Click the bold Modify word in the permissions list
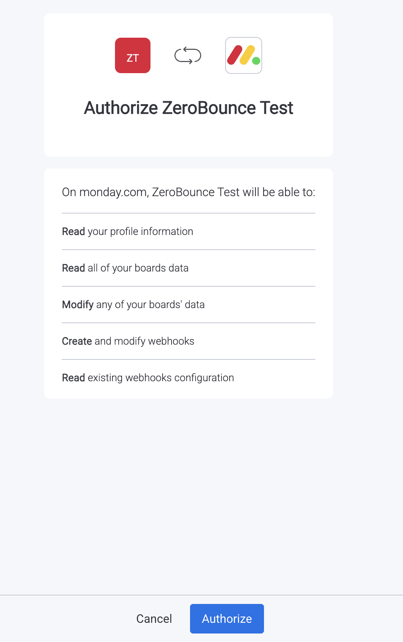 click(78, 304)
